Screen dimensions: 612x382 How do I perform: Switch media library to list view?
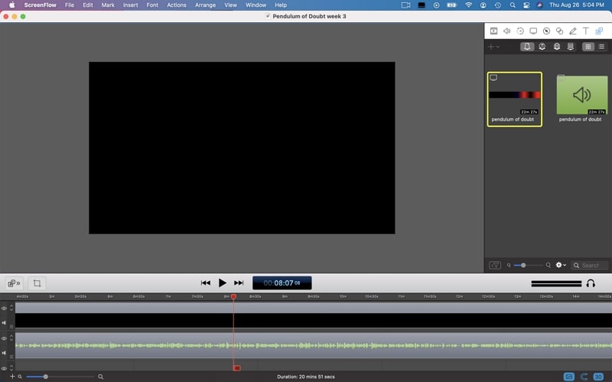coord(601,47)
